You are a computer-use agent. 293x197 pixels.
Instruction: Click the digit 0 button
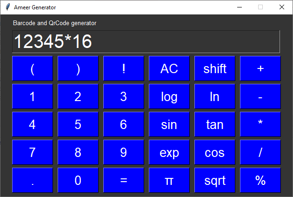[78, 180]
